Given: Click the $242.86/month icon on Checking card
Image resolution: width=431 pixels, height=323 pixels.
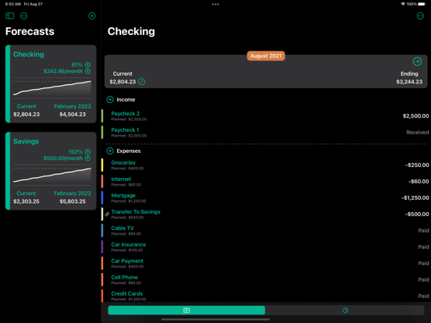Looking at the screenshot, I should 87,72.
